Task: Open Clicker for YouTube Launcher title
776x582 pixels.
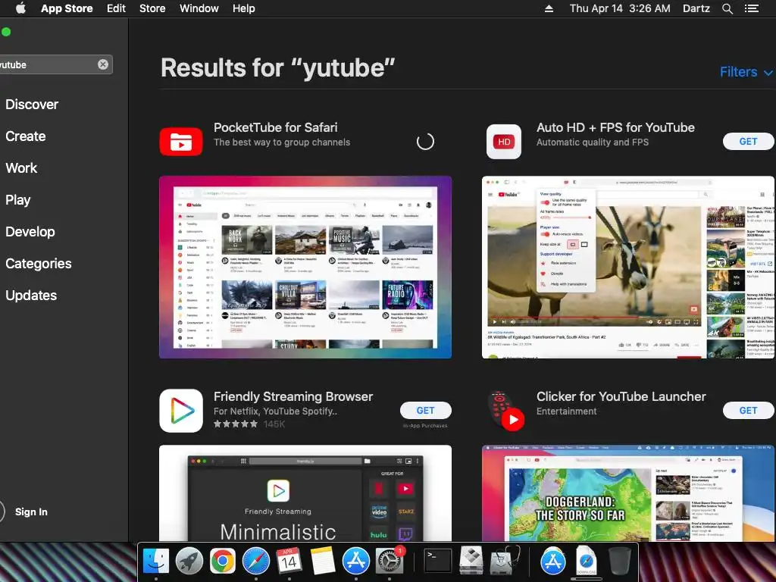Action: coord(621,396)
